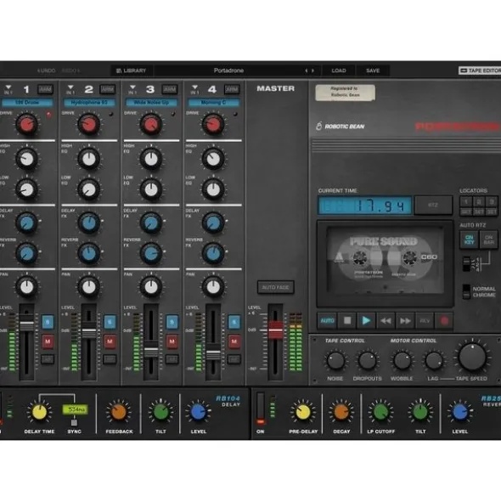501x502 pixels.
Task: Start tape playback with the play button
Action: click(x=366, y=320)
